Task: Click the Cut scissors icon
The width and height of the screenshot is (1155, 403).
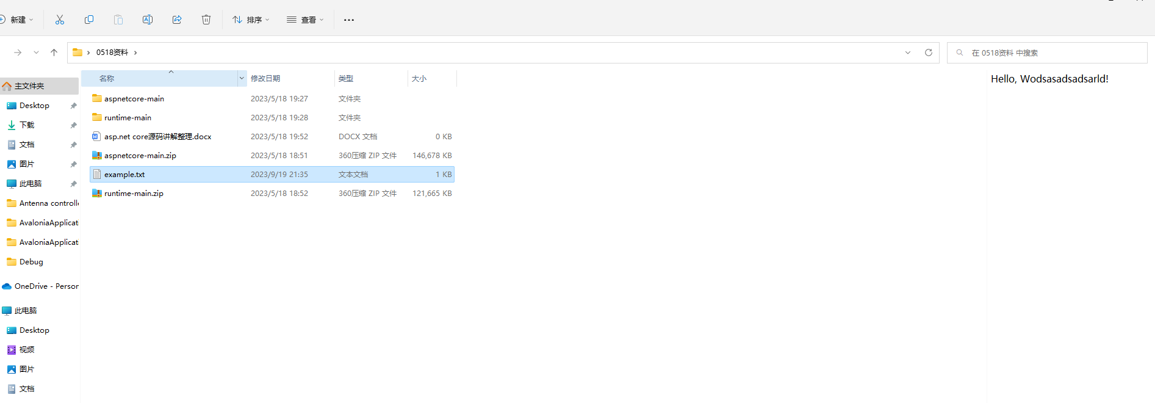Action: tap(60, 20)
